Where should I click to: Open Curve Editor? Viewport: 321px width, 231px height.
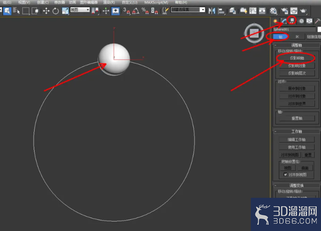[x=253, y=11]
